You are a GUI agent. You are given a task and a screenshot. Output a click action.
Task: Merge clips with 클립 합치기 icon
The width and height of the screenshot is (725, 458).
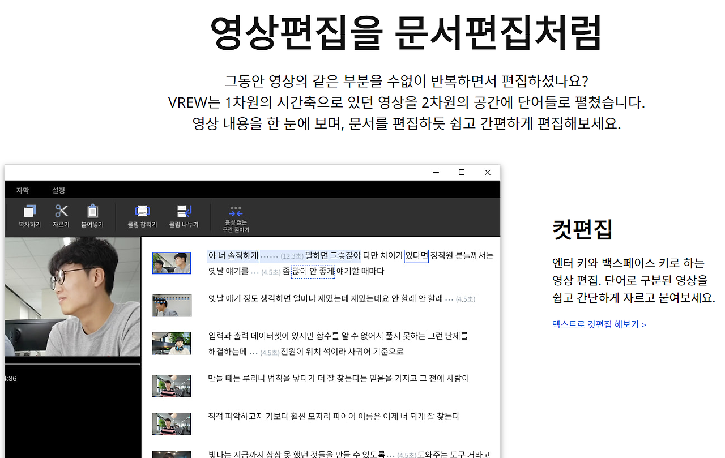pos(142,211)
